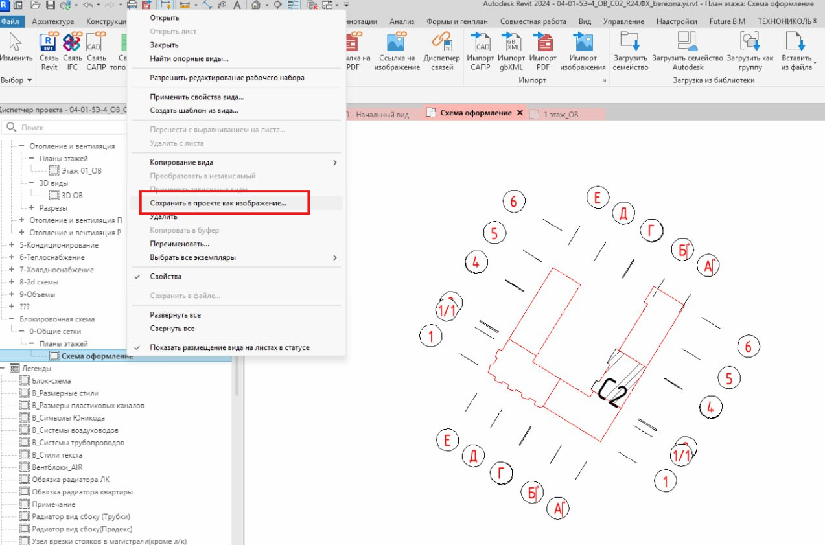The height and width of the screenshot is (545, 825).
Task: Open the Архитектура ribbon tab
Action: tap(53, 21)
